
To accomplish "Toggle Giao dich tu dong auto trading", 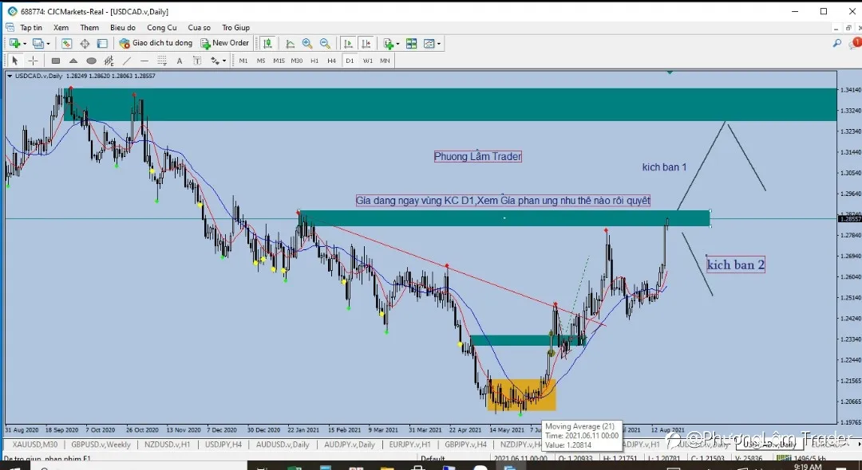I will point(156,43).
